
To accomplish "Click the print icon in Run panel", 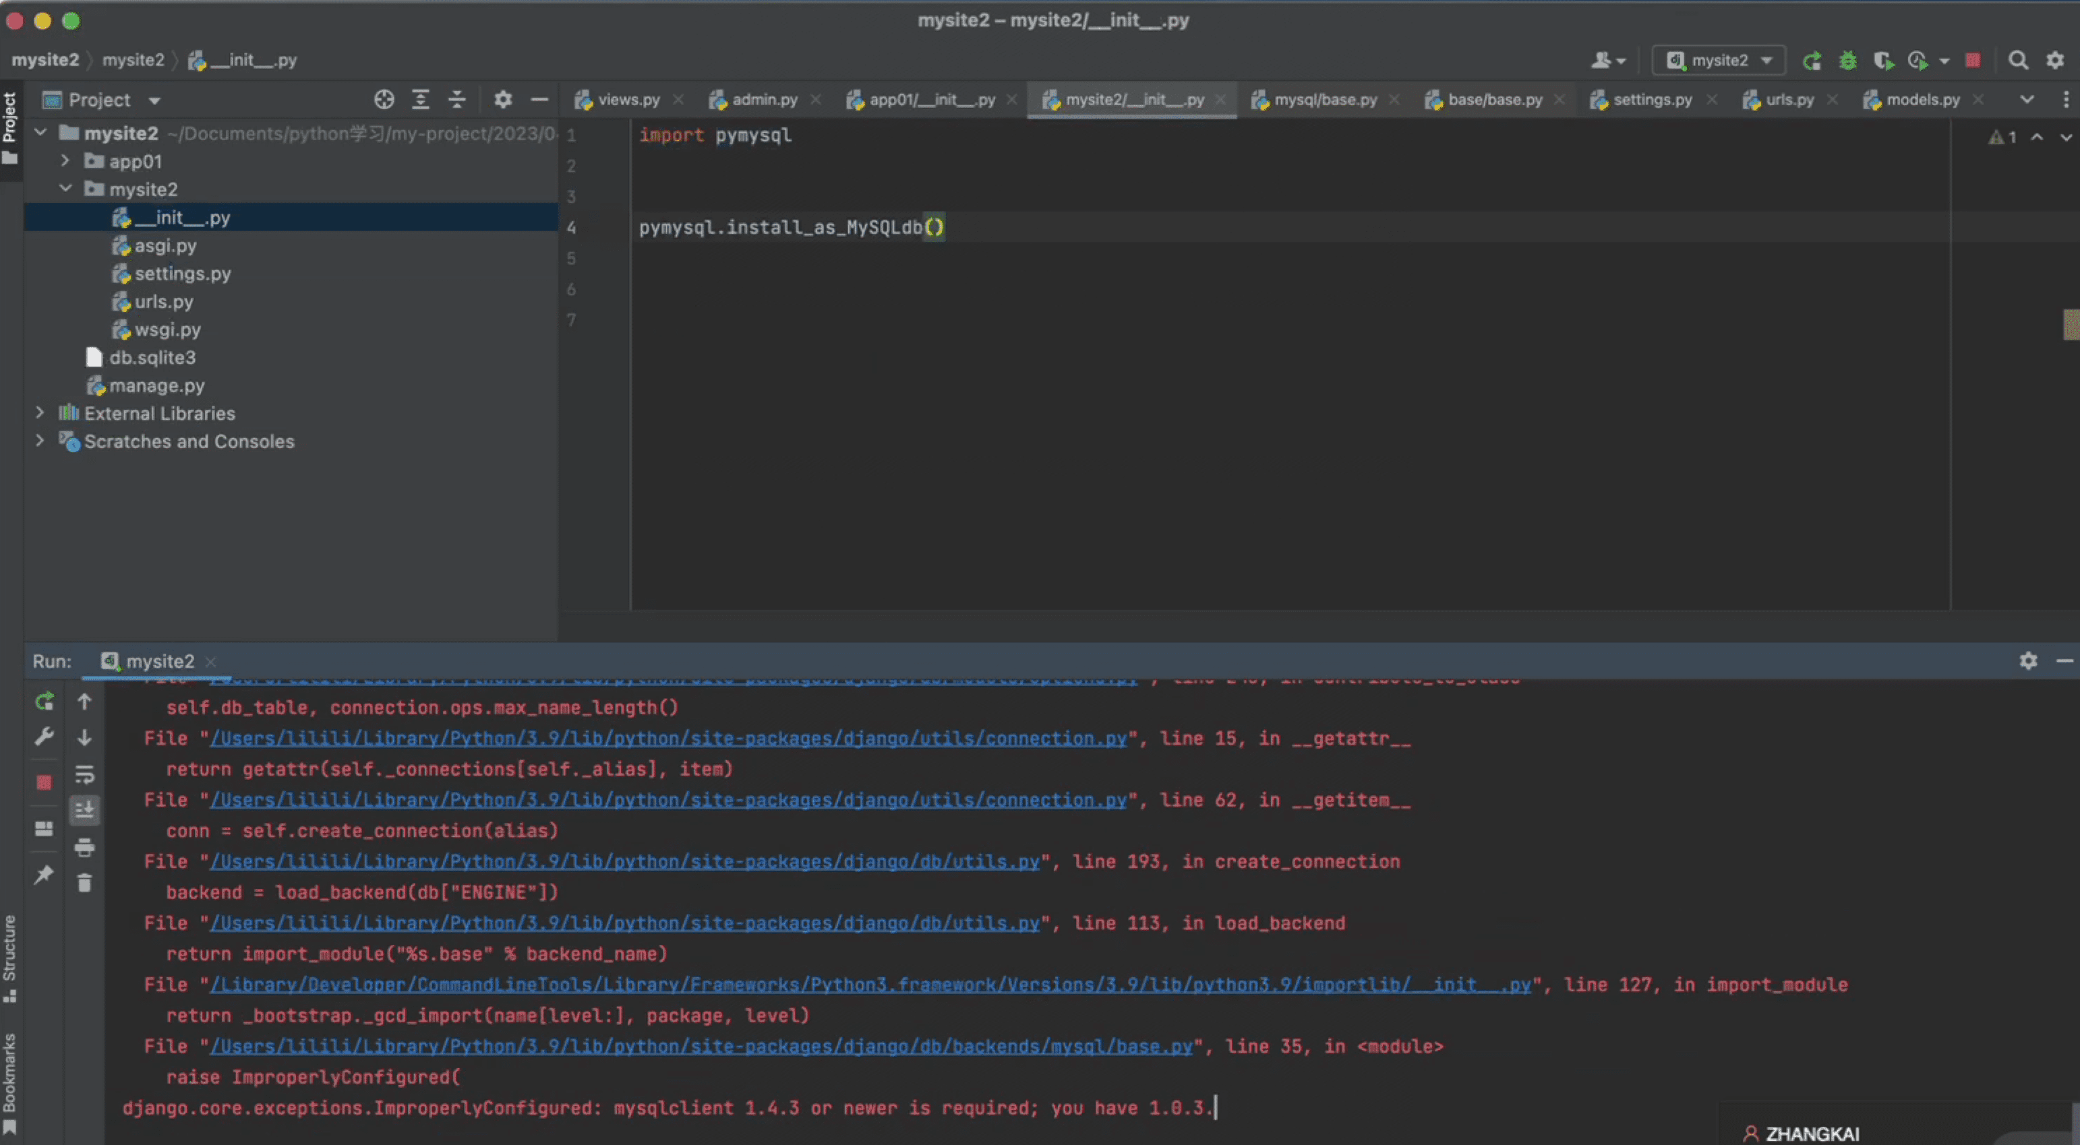I will click(84, 847).
